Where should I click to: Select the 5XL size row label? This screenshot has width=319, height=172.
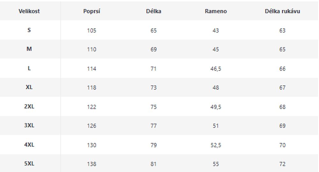click(x=29, y=164)
